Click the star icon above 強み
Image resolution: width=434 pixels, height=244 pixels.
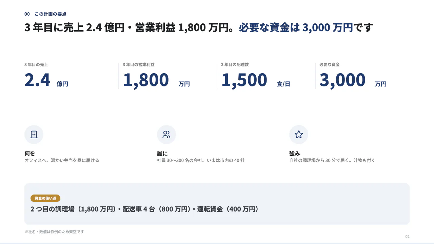[x=299, y=135]
